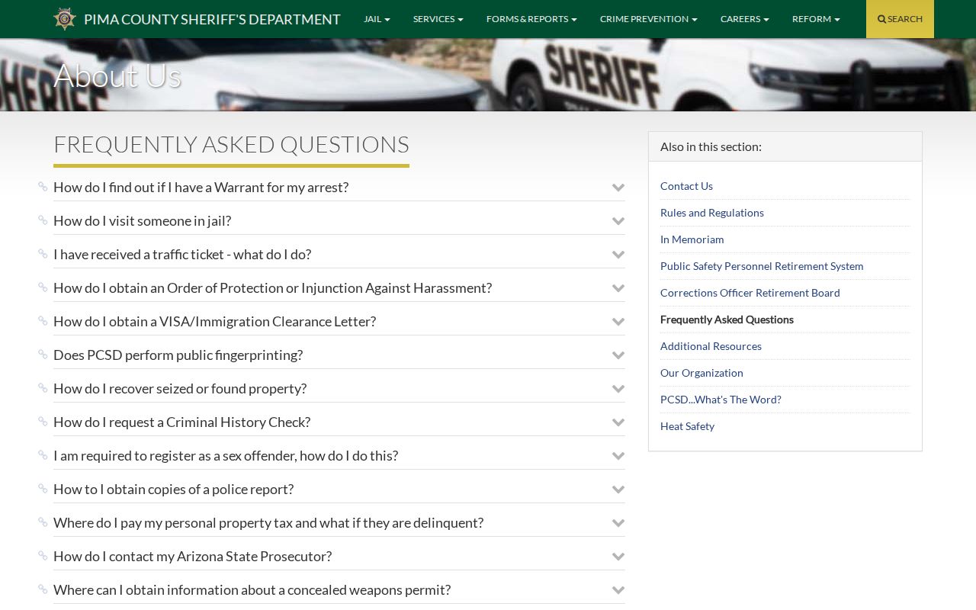Open the Jail dropdown menu
This screenshot has width=976, height=610.
[x=377, y=19]
